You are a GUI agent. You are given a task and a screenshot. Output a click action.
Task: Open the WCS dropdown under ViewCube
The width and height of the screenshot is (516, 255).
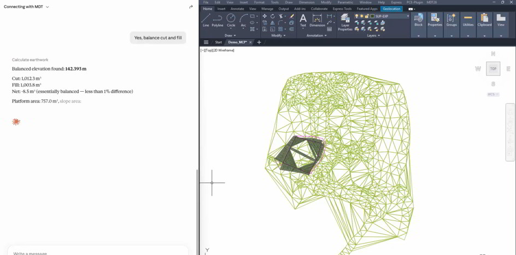(x=493, y=94)
